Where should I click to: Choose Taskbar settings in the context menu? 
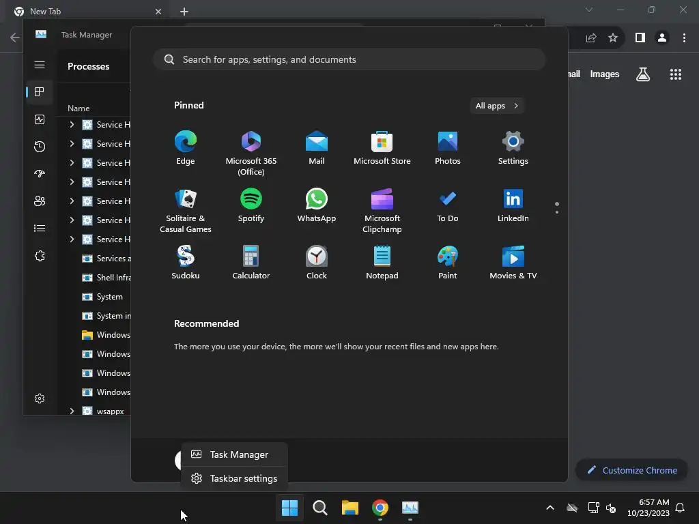[235, 478]
